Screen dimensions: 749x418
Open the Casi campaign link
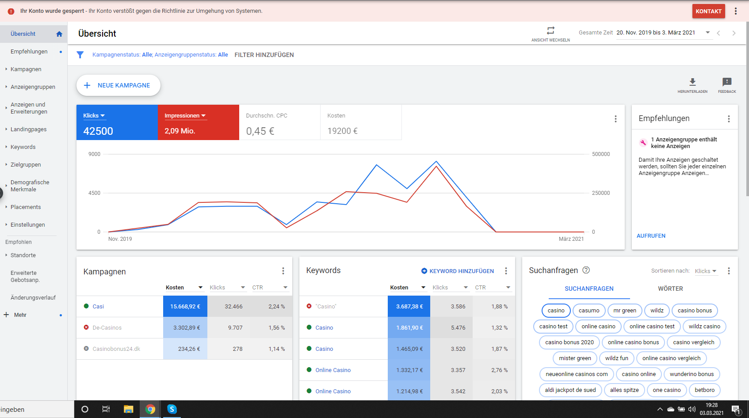point(98,306)
